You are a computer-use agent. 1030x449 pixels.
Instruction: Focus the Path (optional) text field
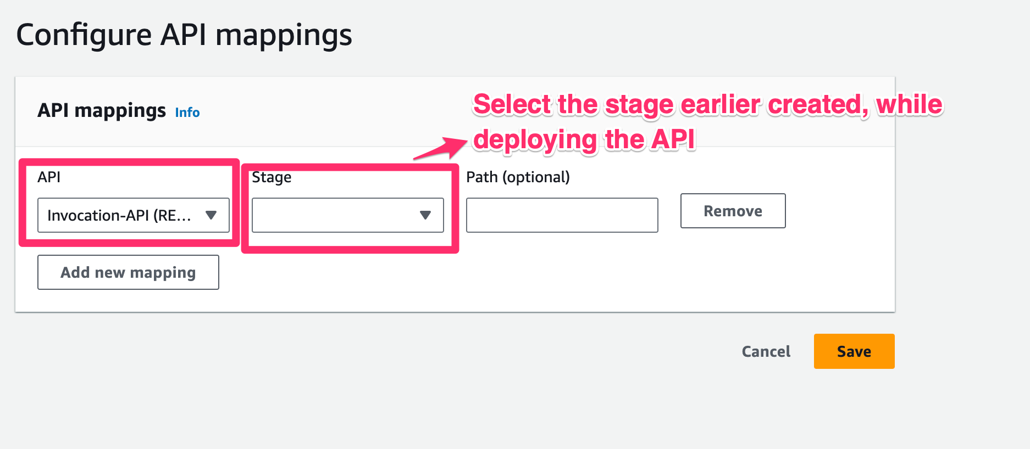(562, 215)
